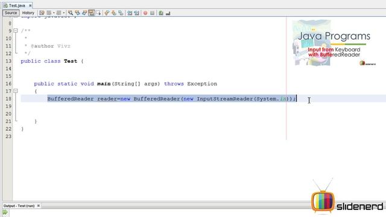Open the Forward history dropdown arrow
The width and height of the screenshot is (386, 217).
point(64,13)
